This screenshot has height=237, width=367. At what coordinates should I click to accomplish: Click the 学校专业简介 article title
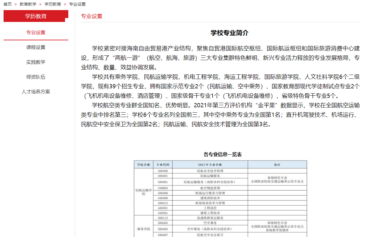point(229,33)
